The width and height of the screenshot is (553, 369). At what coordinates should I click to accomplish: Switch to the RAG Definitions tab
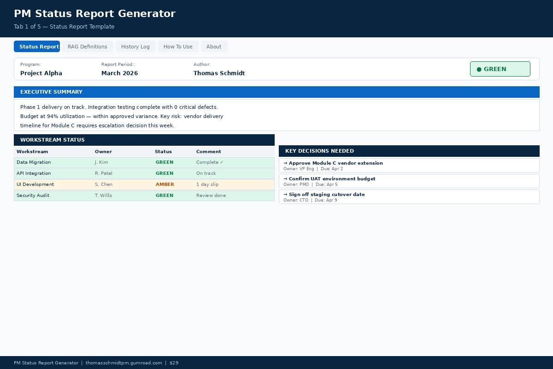click(88, 46)
